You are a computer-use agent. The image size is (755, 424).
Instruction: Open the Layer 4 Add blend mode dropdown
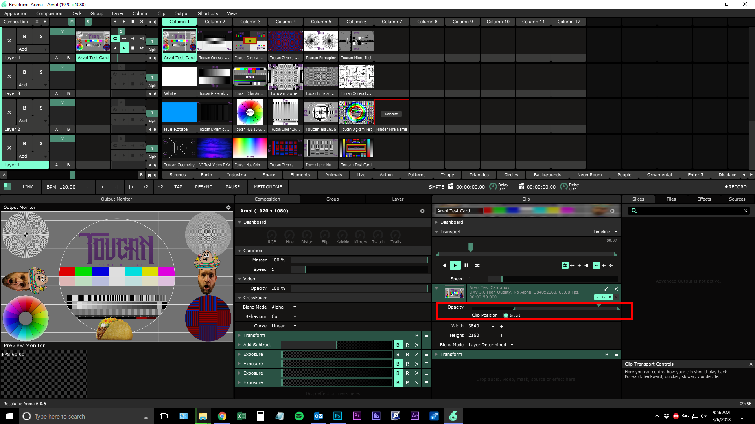click(x=33, y=49)
